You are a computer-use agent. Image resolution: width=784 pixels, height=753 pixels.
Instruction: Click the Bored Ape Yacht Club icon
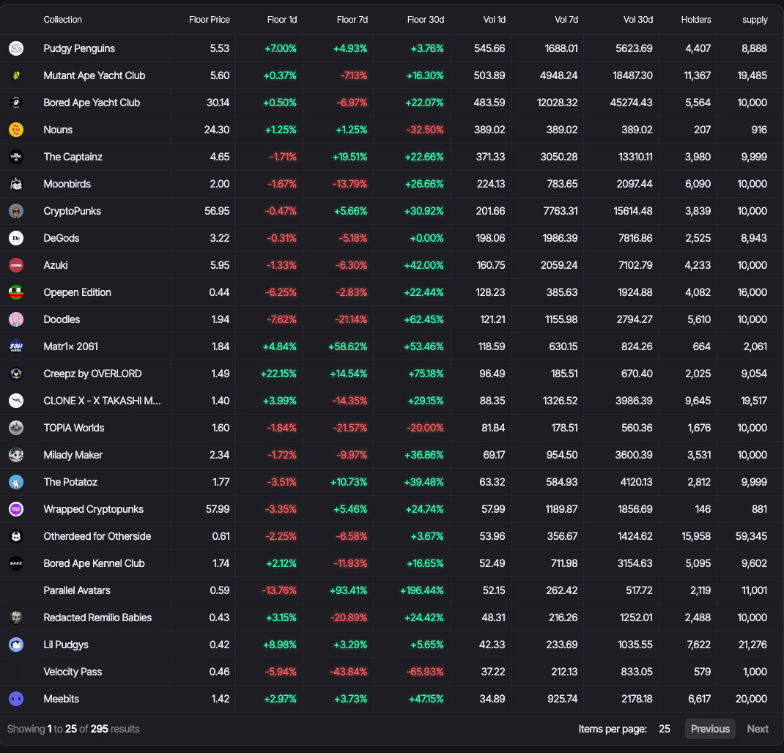coord(16,103)
